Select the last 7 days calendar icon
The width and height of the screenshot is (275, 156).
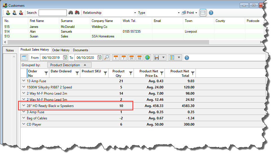click(123, 57)
